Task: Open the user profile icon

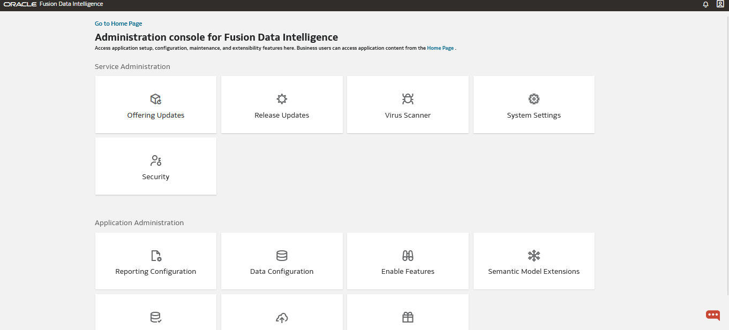Action: click(720, 4)
